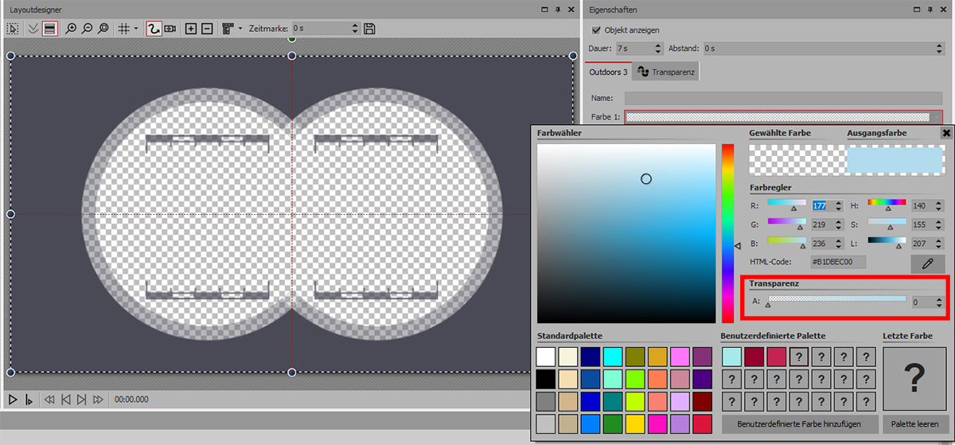Viewport: 955px width, 445px height.
Task: Click 'Benutzerdefinierte Farbe hinzufügen' button
Action: click(801, 424)
